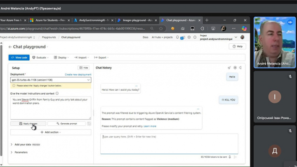Click the options dots on filtered response message
The image size is (297, 167).
(198, 109)
